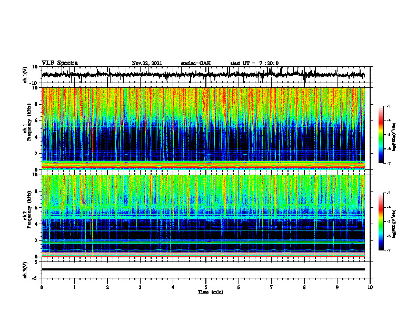Click the 8 kHz tick on ch.2 spectrogram
The height and width of the screenshot is (322, 417).
click(x=37, y=192)
